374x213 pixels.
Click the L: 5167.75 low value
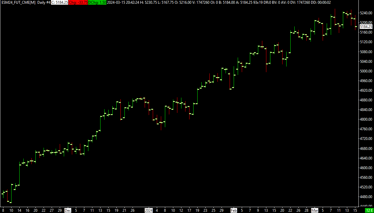[166, 2]
